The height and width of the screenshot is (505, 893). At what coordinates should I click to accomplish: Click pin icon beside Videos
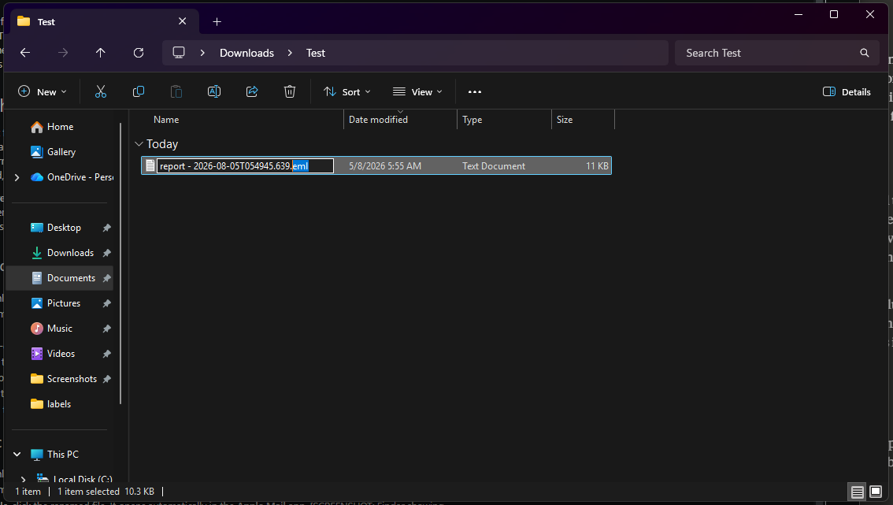(106, 354)
